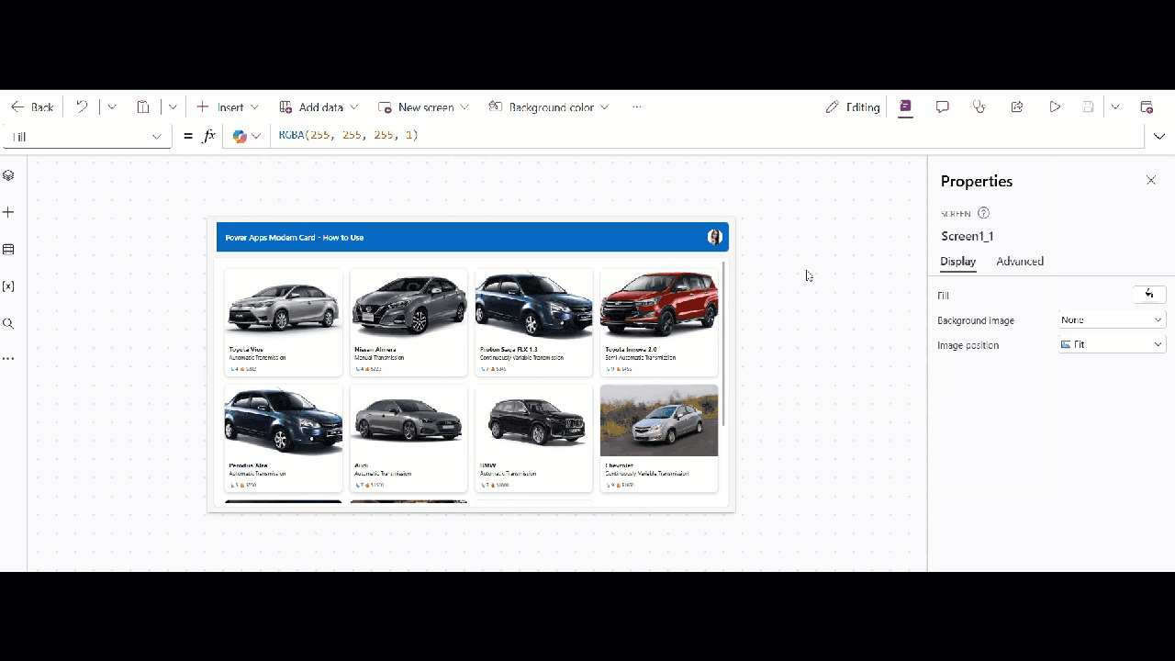Viewport: 1175px width, 661px height.
Task: Click the Publish icon at far right
Action: click(x=1147, y=107)
